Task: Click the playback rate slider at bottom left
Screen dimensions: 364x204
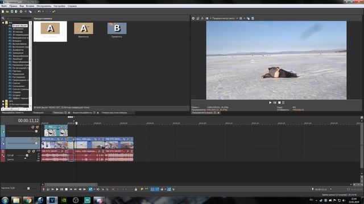Action: click(x=28, y=188)
